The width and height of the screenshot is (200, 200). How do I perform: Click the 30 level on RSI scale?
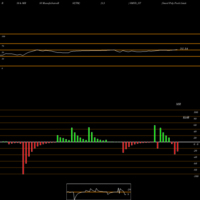point(3,59)
